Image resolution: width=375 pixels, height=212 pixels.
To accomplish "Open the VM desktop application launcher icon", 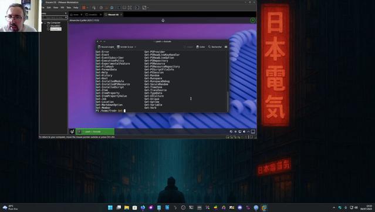I will click(x=72, y=132).
